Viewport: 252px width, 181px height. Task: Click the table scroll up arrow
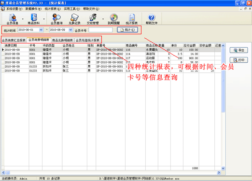[x=223, y=46]
